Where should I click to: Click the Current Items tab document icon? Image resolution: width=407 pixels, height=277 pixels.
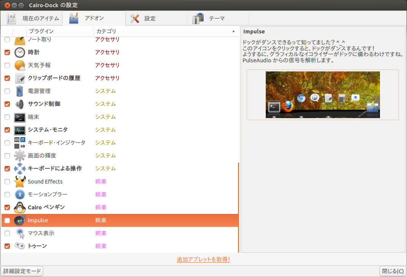click(x=11, y=18)
